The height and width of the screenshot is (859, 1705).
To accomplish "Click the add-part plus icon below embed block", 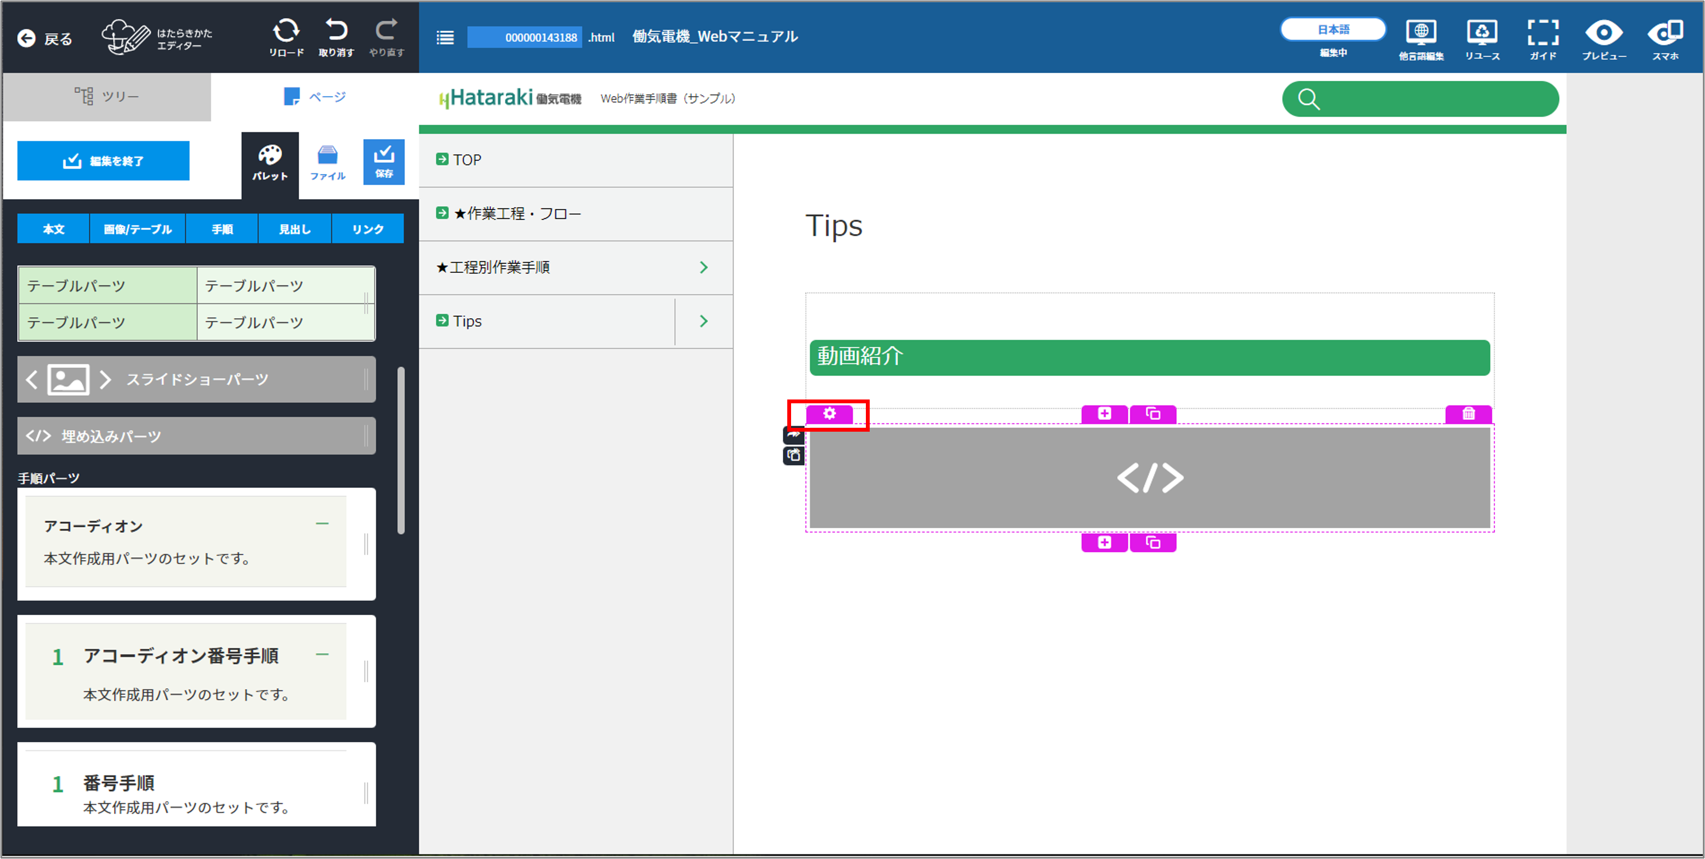I will click(x=1104, y=542).
